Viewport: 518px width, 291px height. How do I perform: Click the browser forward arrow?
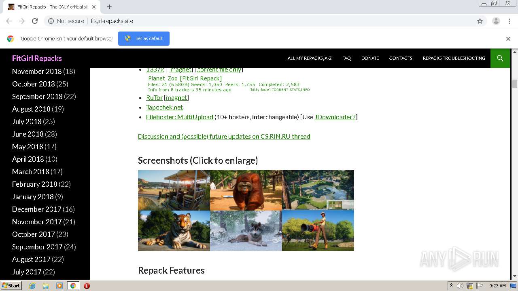click(22, 21)
